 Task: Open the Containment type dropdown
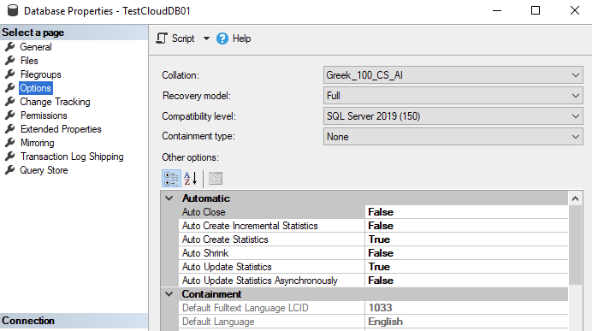point(453,137)
